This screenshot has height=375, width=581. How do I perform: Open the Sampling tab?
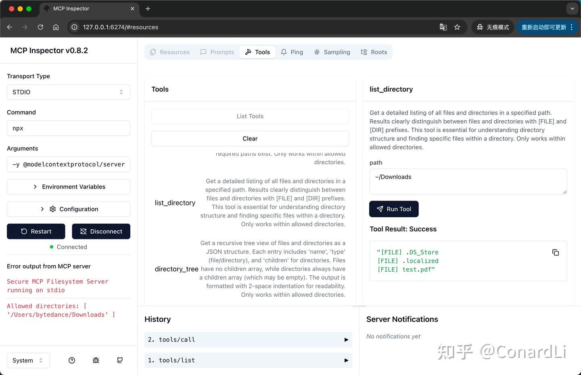(x=332, y=52)
